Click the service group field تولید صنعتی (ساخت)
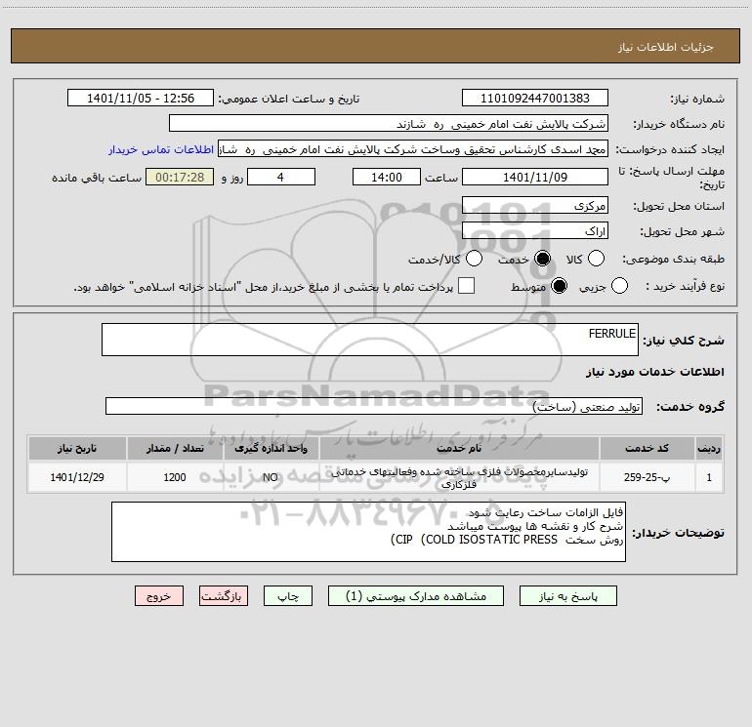 374,406
